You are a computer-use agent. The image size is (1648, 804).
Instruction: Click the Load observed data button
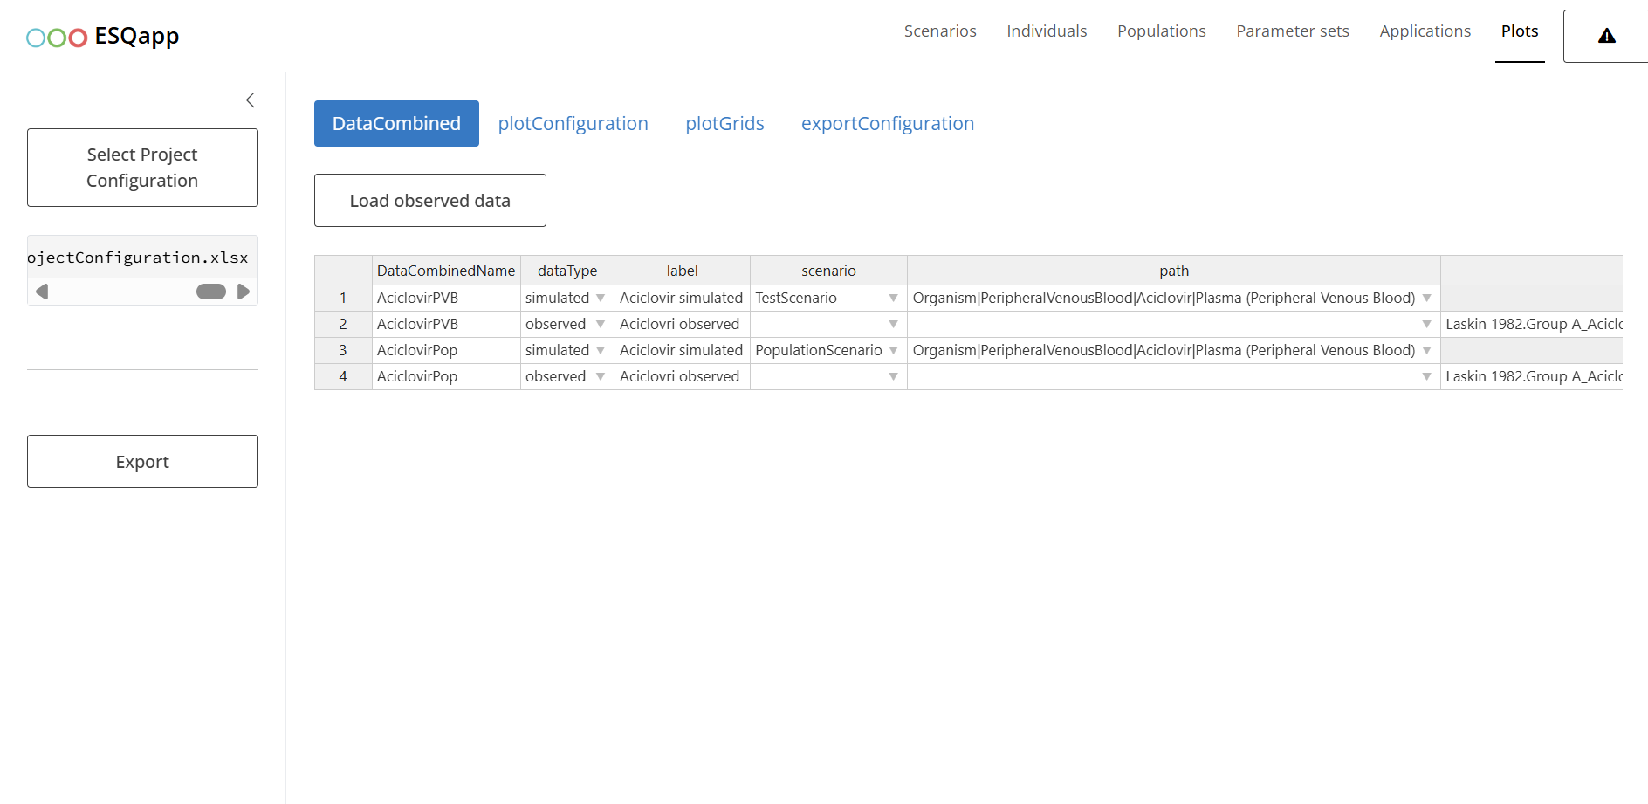(x=429, y=201)
